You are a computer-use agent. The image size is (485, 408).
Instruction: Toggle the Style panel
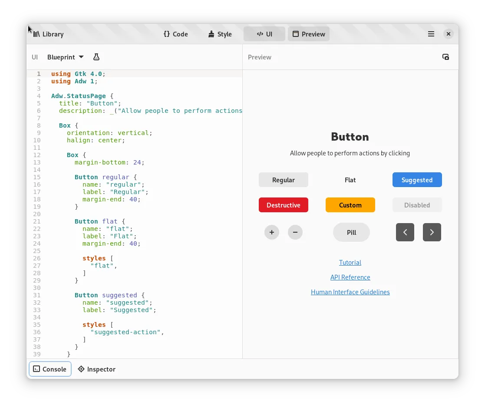point(220,34)
